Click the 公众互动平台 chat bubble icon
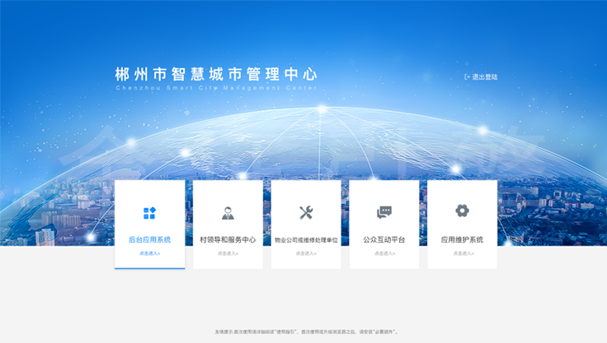 [384, 212]
